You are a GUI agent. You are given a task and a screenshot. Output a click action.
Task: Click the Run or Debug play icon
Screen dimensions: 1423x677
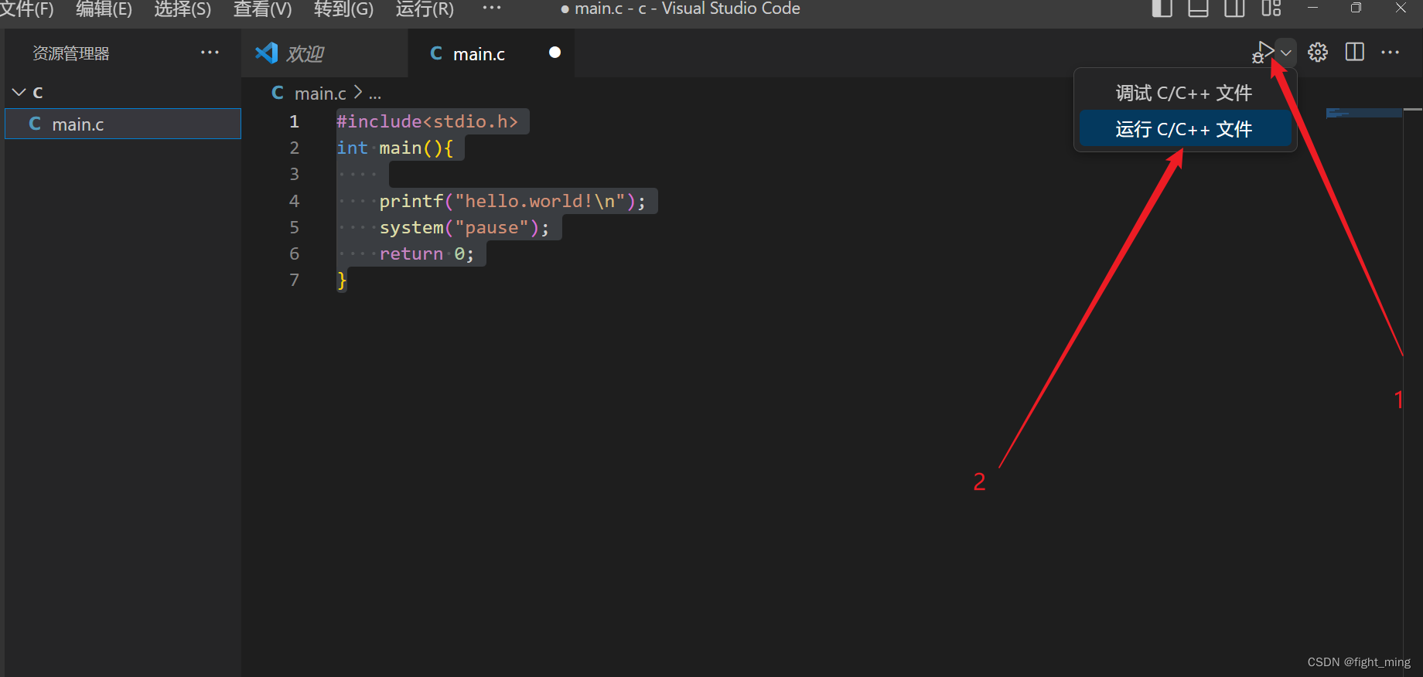click(1262, 53)
